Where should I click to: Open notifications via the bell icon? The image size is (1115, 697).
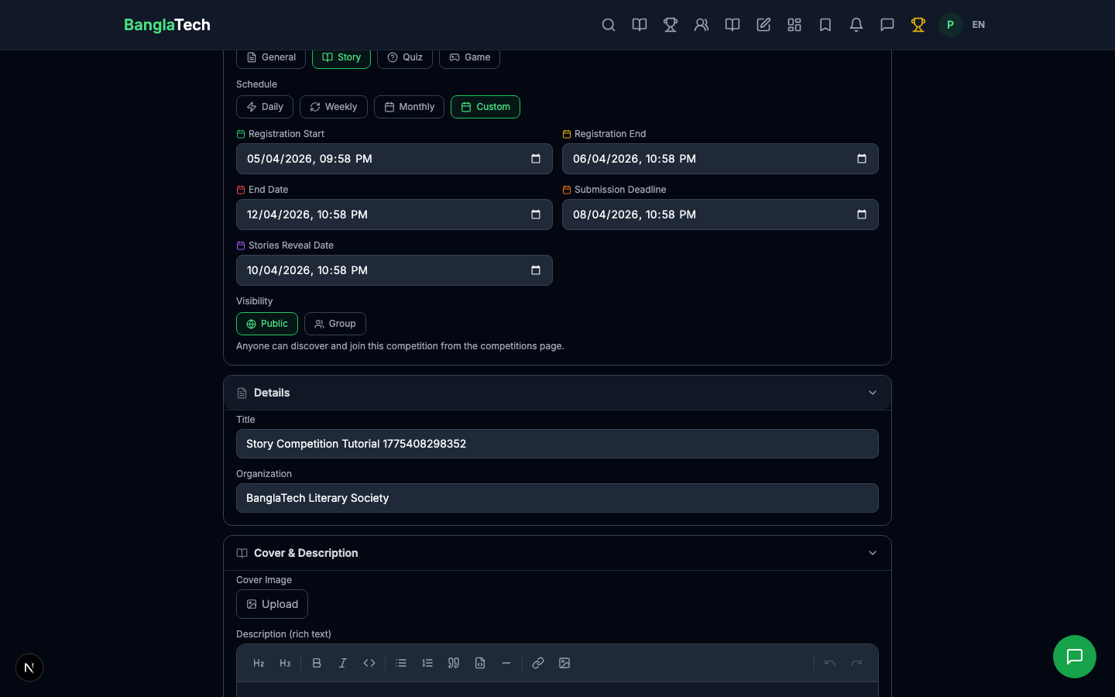856,25
